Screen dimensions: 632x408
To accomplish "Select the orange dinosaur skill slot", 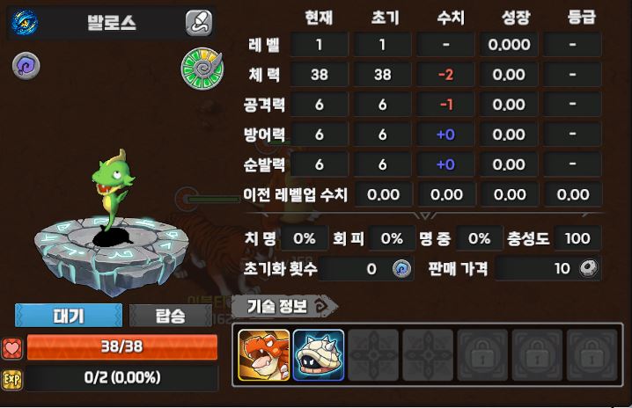I will tap(264, 355).
